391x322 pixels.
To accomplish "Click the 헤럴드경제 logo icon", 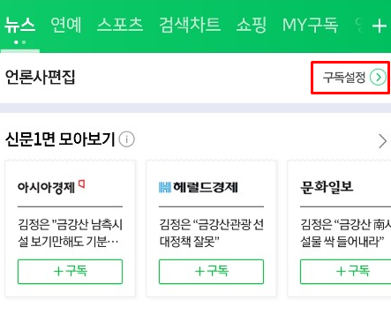I will (165, 187).
